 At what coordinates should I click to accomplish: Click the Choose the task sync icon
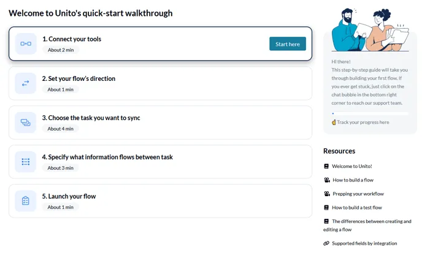(26, 123)
